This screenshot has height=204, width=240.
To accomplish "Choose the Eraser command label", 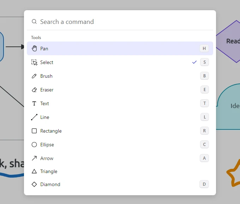I will point(47,90).
